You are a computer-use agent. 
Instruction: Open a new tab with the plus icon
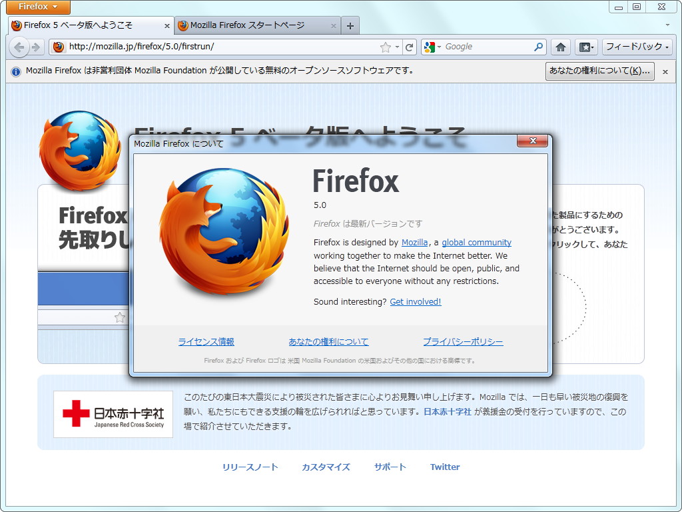[350, 24]
